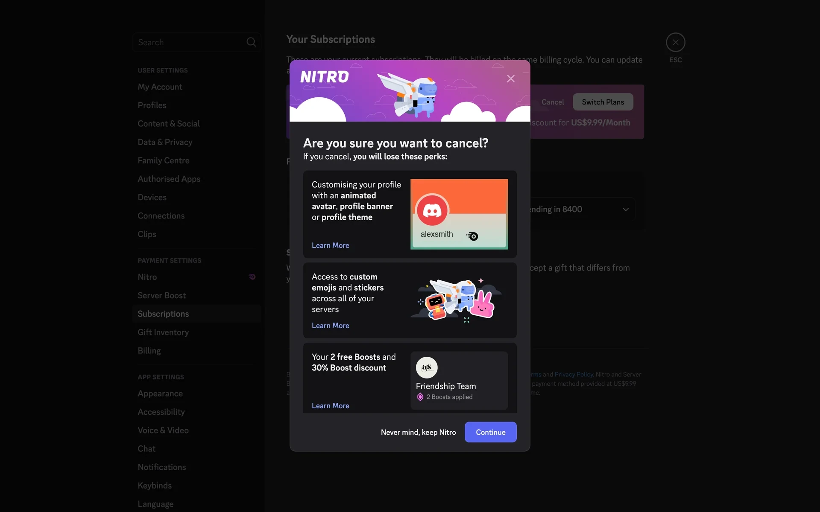Select Nitro in payment settings

pyautogui.click(x=196, y=277)
